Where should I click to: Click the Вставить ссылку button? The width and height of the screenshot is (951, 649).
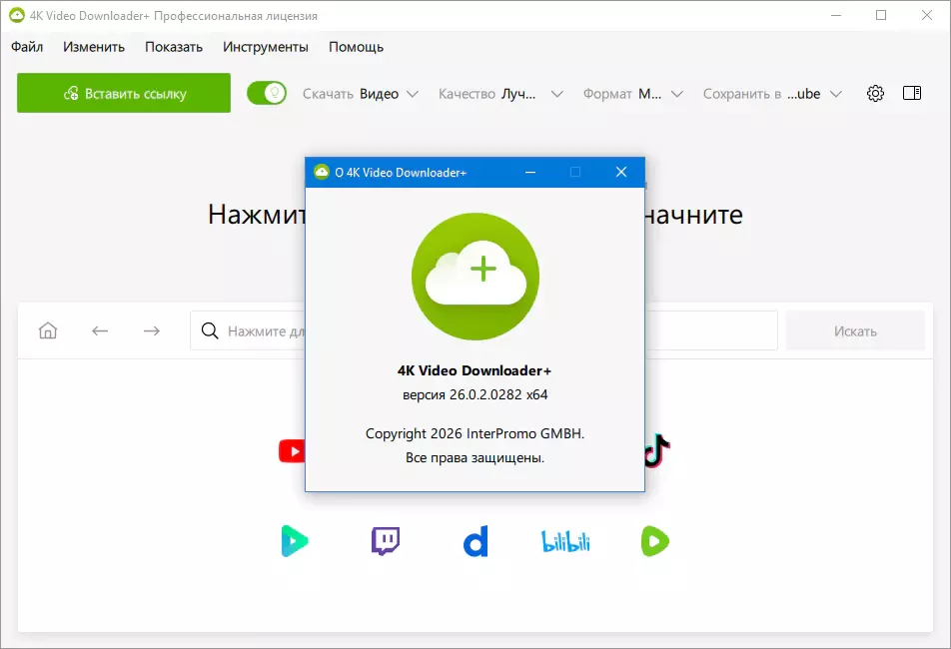123,92
